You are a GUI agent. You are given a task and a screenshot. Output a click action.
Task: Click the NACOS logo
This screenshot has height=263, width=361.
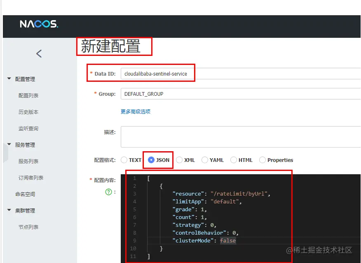tap(39, 24)
